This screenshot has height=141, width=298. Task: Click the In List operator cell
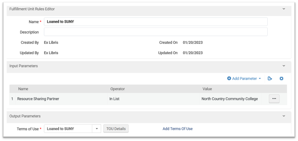pyautogui.click(x=114, y=99)
